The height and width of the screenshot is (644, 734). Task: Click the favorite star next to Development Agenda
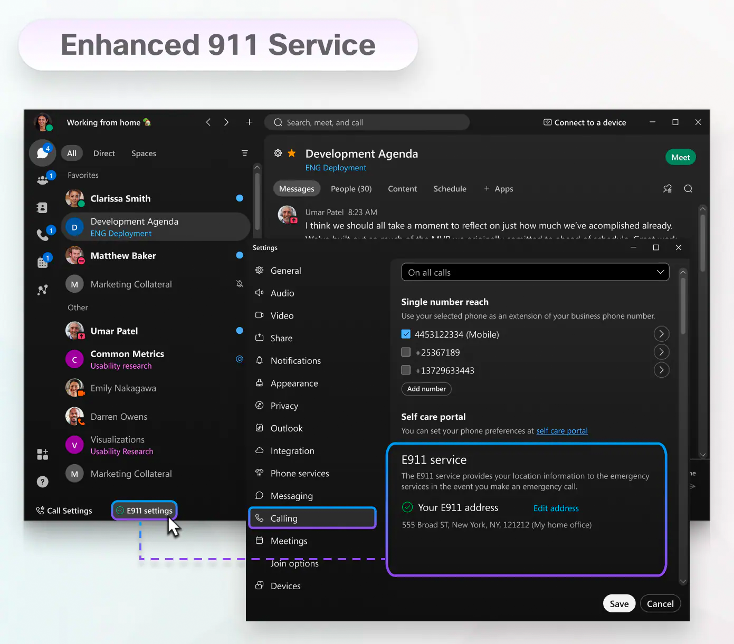pyautogui.click(x=292, y=153)
